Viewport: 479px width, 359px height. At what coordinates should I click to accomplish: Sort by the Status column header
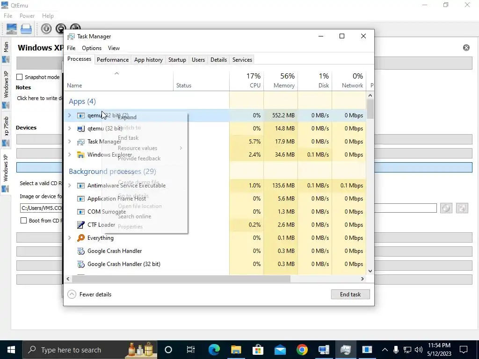point(201,80)
